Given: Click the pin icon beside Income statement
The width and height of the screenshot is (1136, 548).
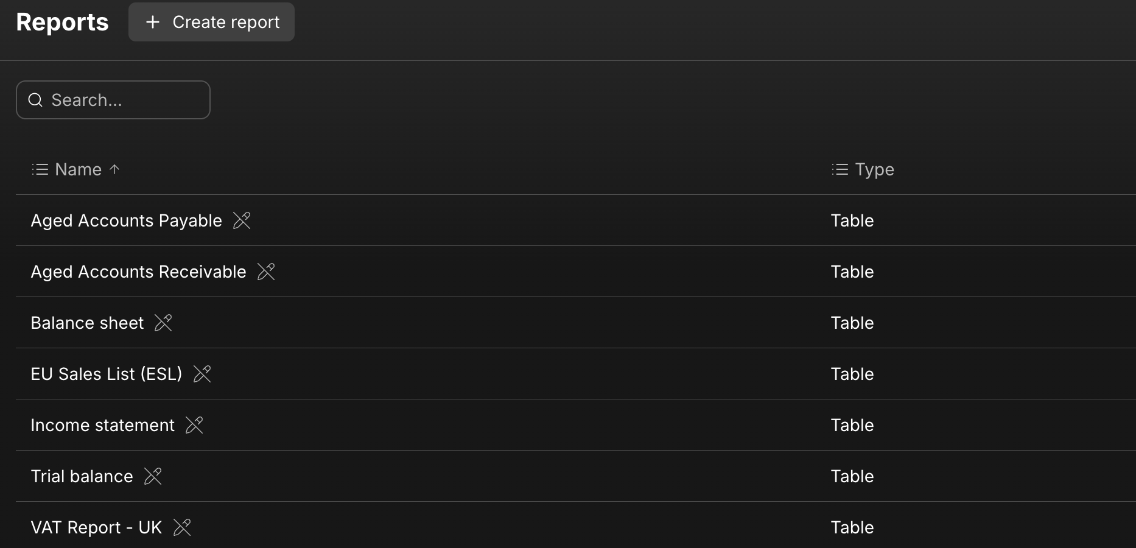Looking at the screenshot, I should 194,425.
